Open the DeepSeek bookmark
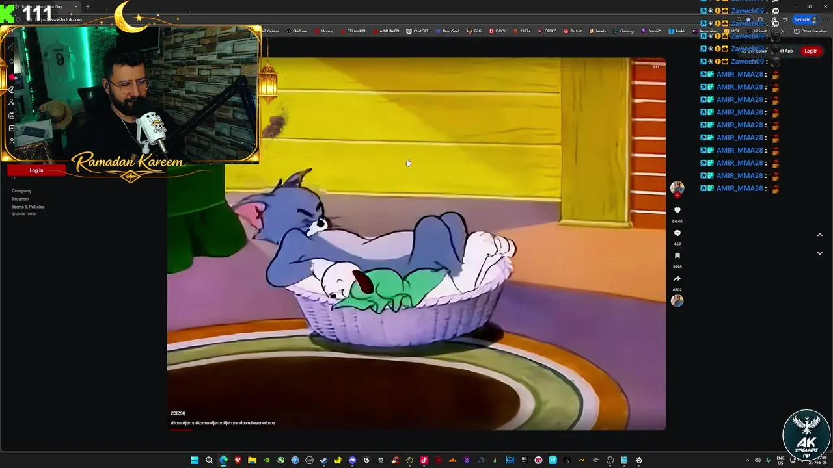This screenshot has width=833, height=468. (x=448, y=31)
